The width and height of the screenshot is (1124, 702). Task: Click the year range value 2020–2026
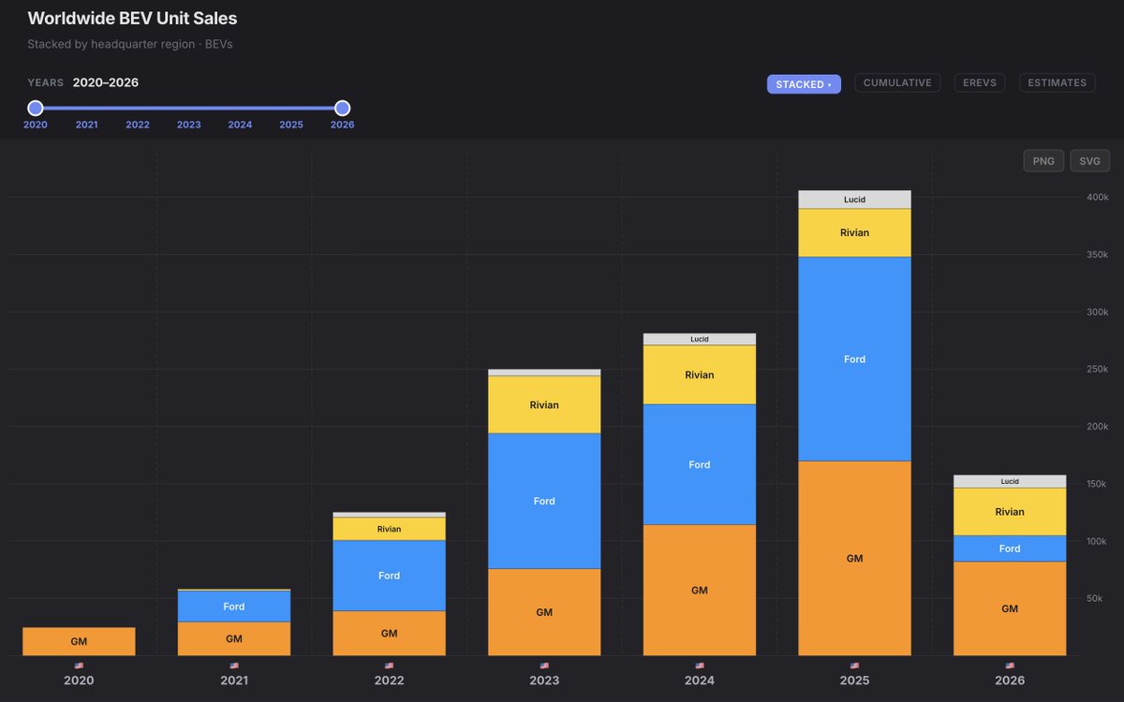106,82
